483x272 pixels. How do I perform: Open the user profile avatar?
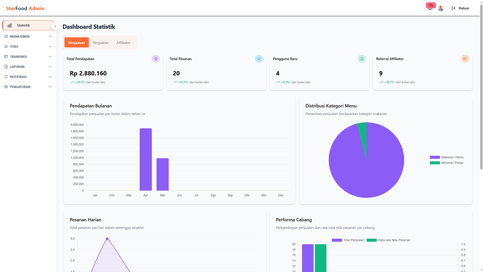pyautogui.click(x=441, y=8)
